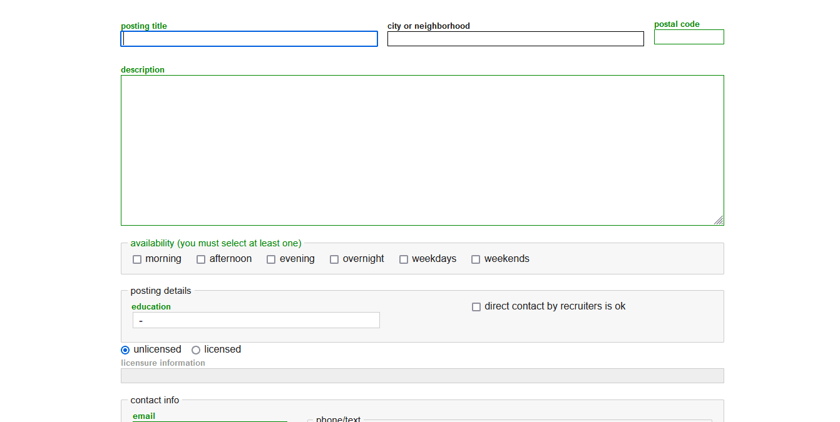Click the 'city or neighborhood' label

[x=429, y=26]
